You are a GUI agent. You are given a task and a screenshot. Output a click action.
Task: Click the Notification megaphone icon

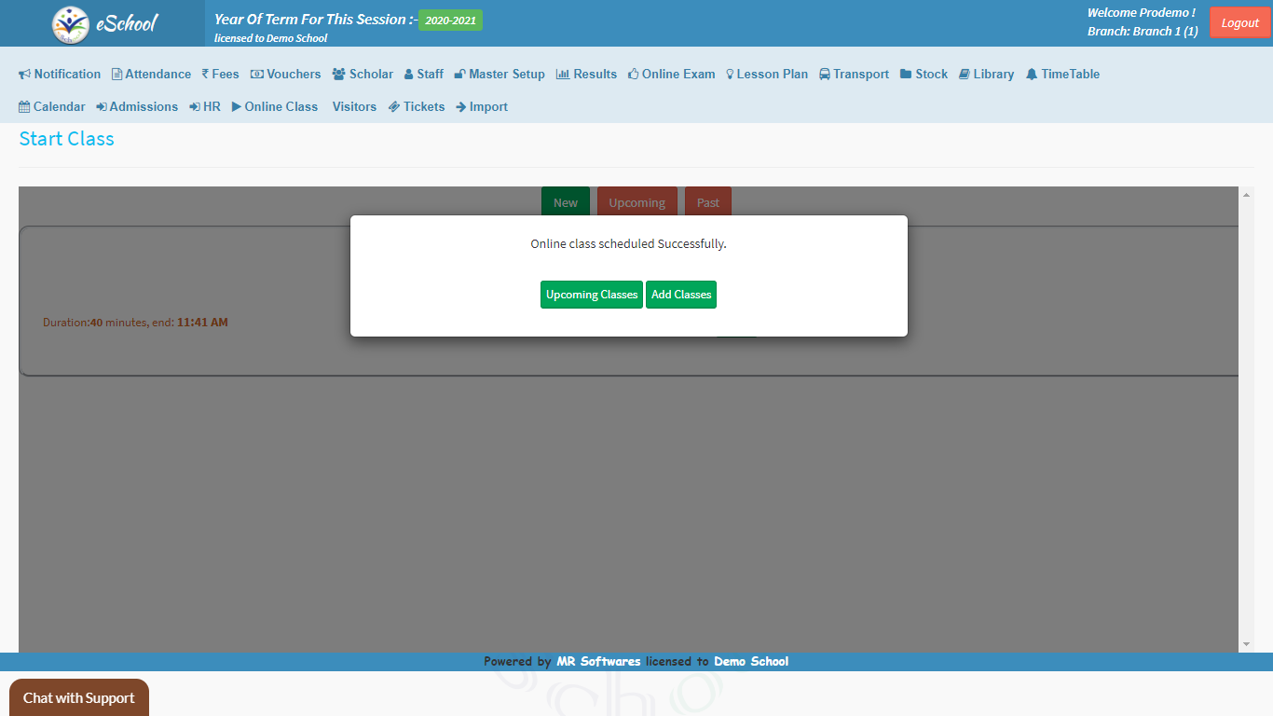tap(25, 75)
